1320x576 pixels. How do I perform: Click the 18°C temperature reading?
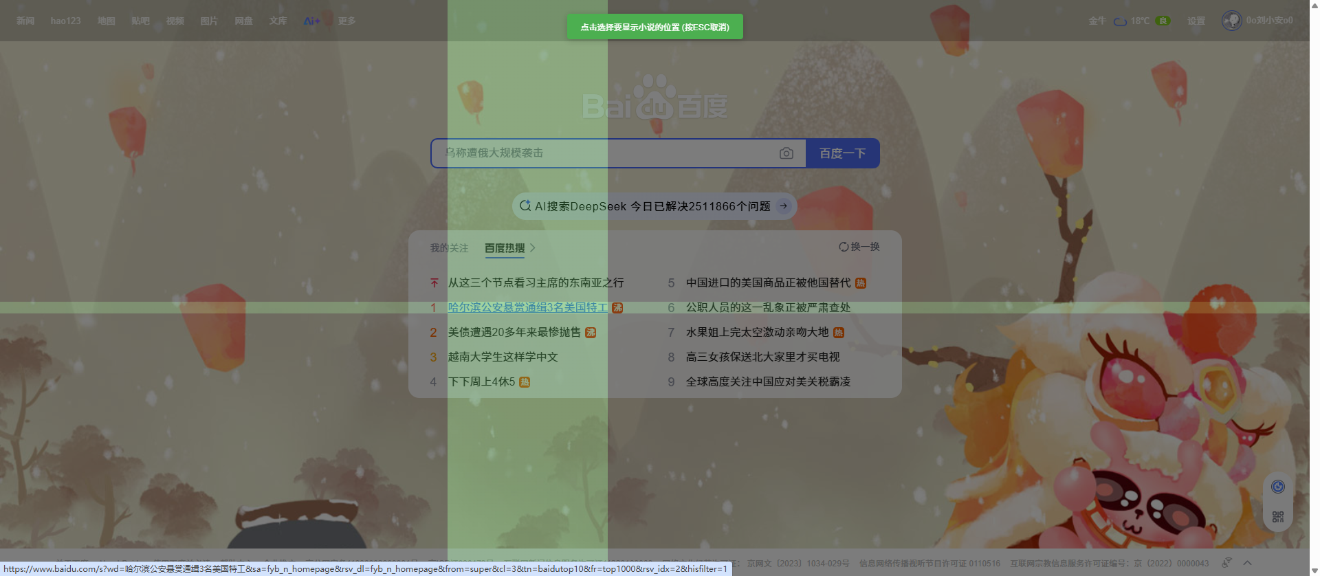click(1140, 21)
